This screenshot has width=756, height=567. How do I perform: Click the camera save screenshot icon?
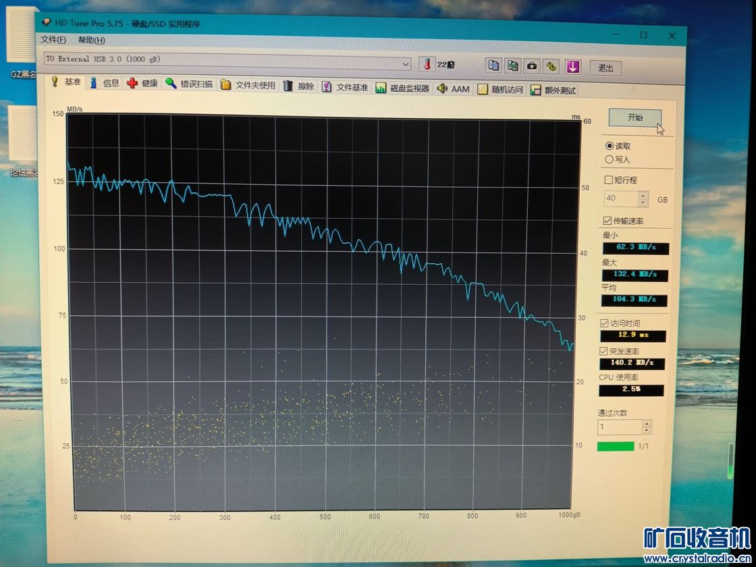pyautogui.click(x=533, y=66)
